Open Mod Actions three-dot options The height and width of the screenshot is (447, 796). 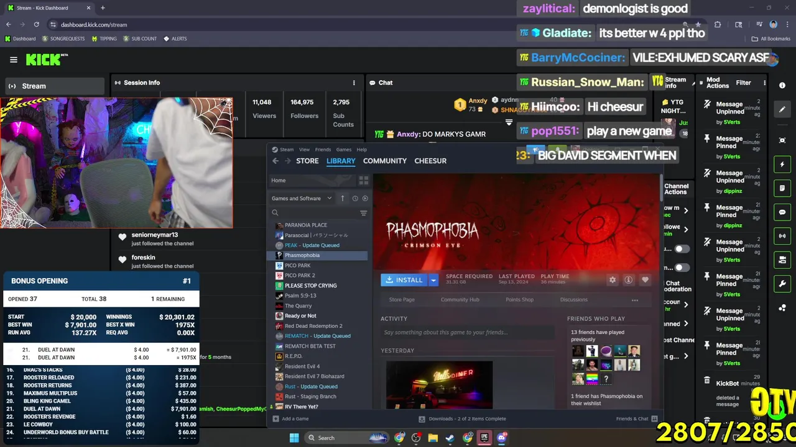click(x=764, y=83)
